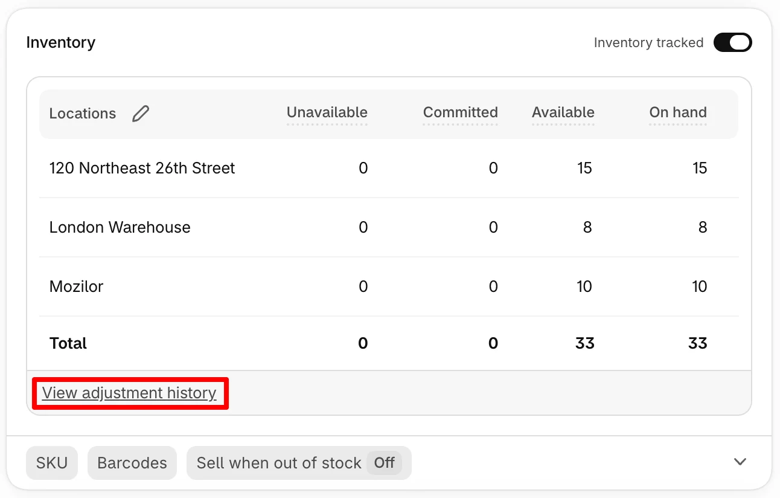Click the SKU button
This screenshot has width=780, height=498.
(x=52, y=463)
